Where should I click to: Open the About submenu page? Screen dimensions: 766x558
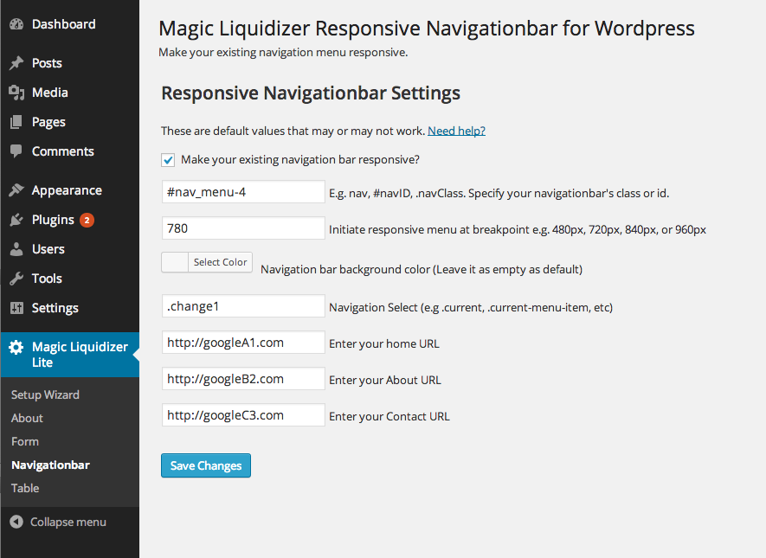[27, 418]
